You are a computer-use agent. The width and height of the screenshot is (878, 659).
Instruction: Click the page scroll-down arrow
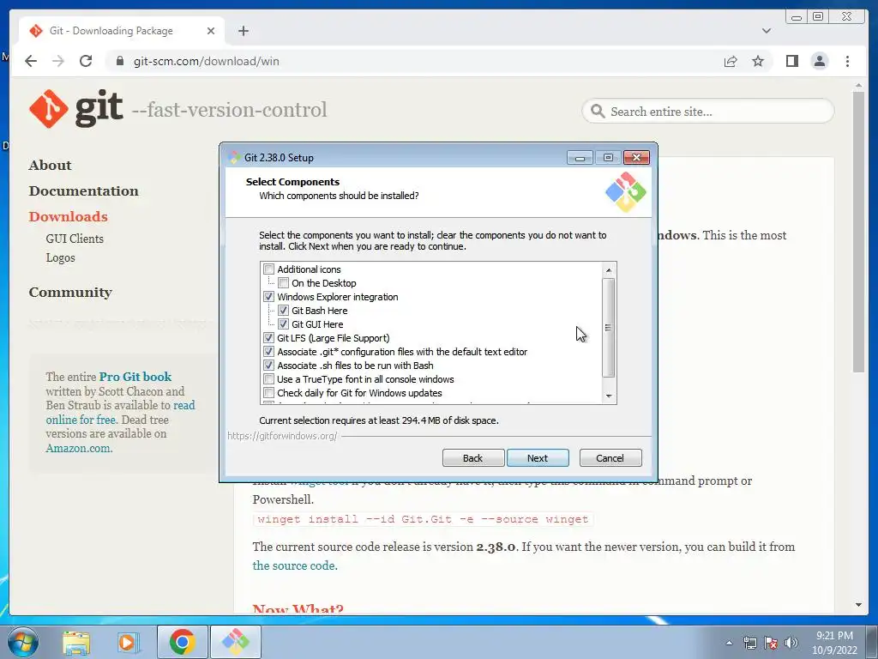(858, 605)
